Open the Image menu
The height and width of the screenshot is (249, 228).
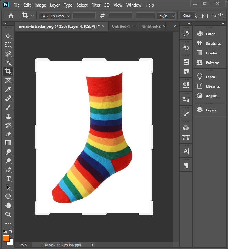tap(40, 5)
